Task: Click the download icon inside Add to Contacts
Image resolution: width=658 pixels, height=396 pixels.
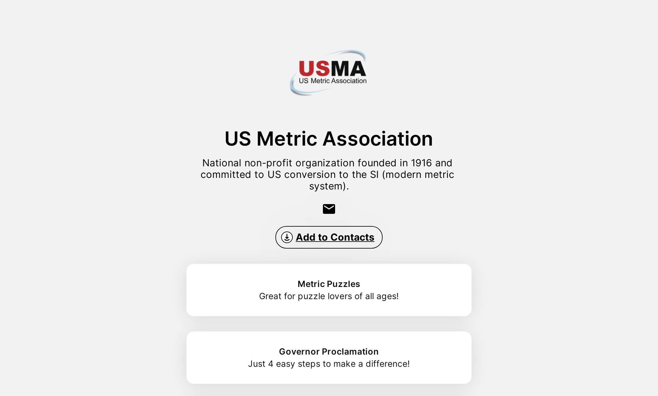Action: 287,237
